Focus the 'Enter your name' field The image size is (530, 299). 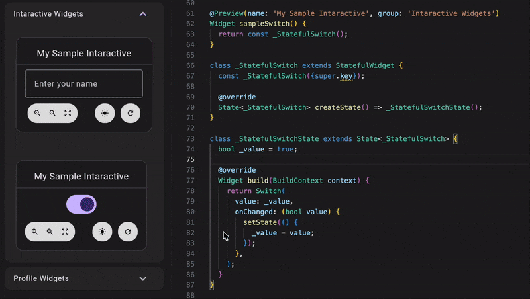(84, 84)
